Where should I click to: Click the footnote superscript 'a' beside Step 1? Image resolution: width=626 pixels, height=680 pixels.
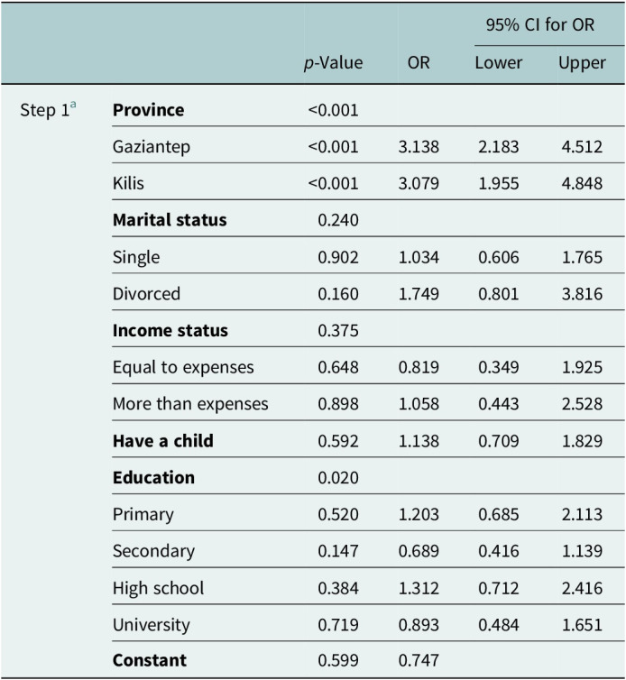coord(73,105)
